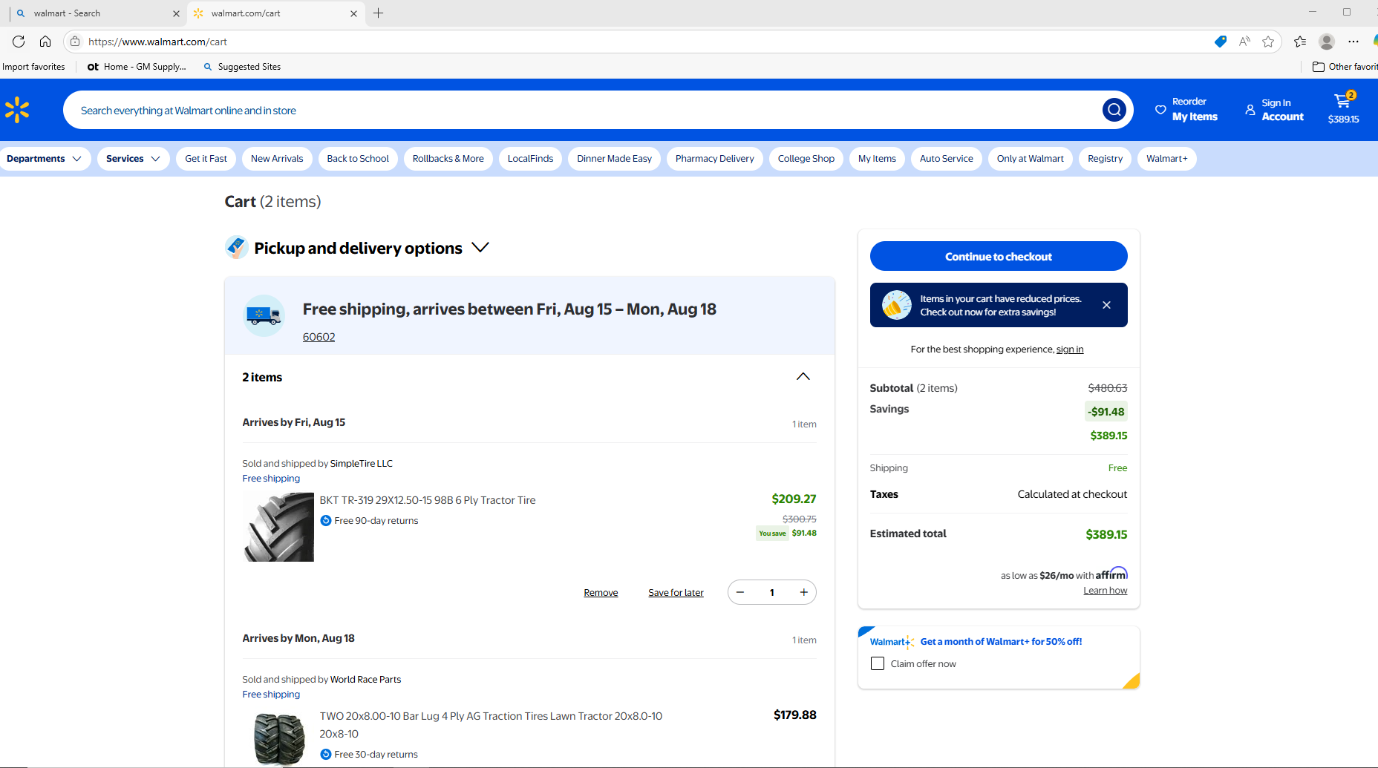This screenshot has width=1378, height=768.
Task: Select Back to School
Action: [358, 159]
